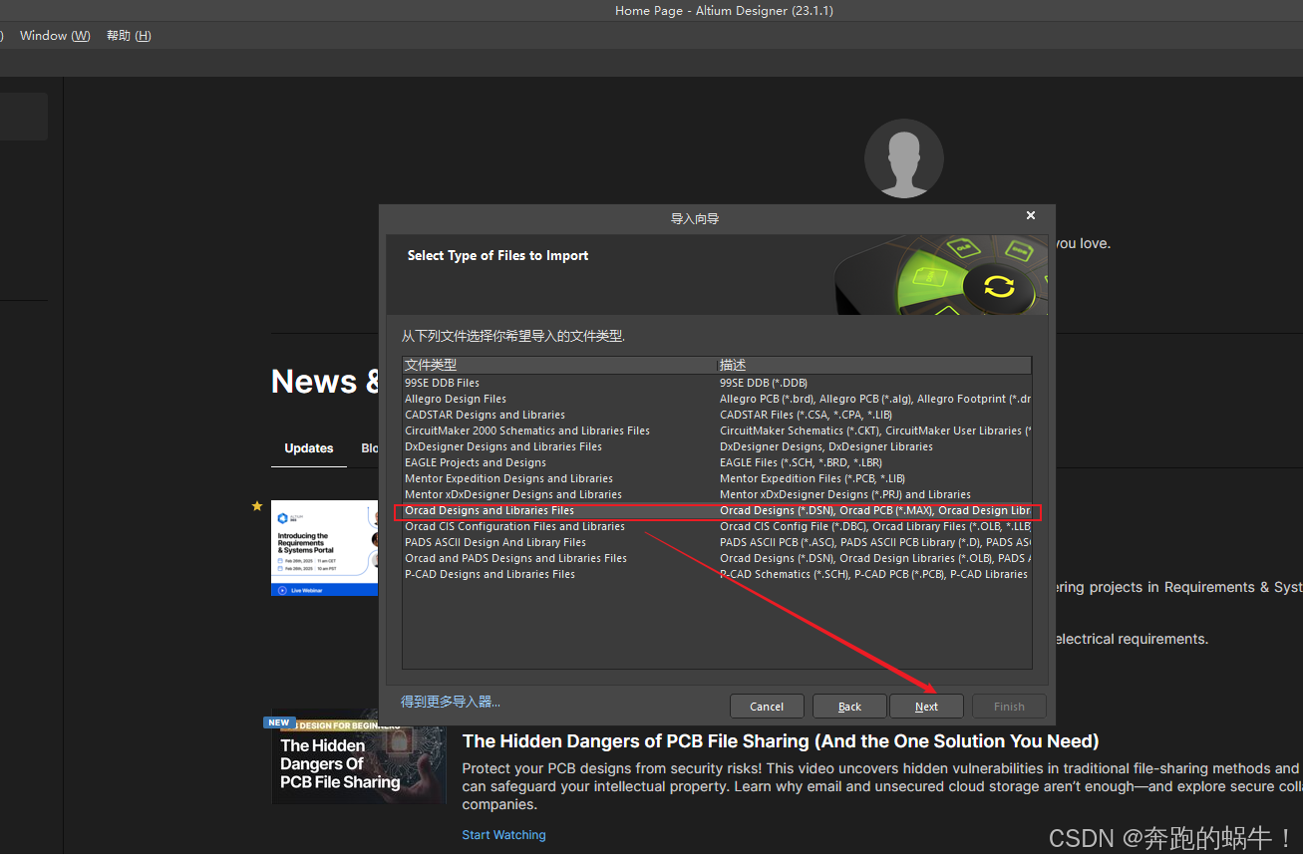
Task: Open the 得到更多导入器... link
Action: pos(451,702)
